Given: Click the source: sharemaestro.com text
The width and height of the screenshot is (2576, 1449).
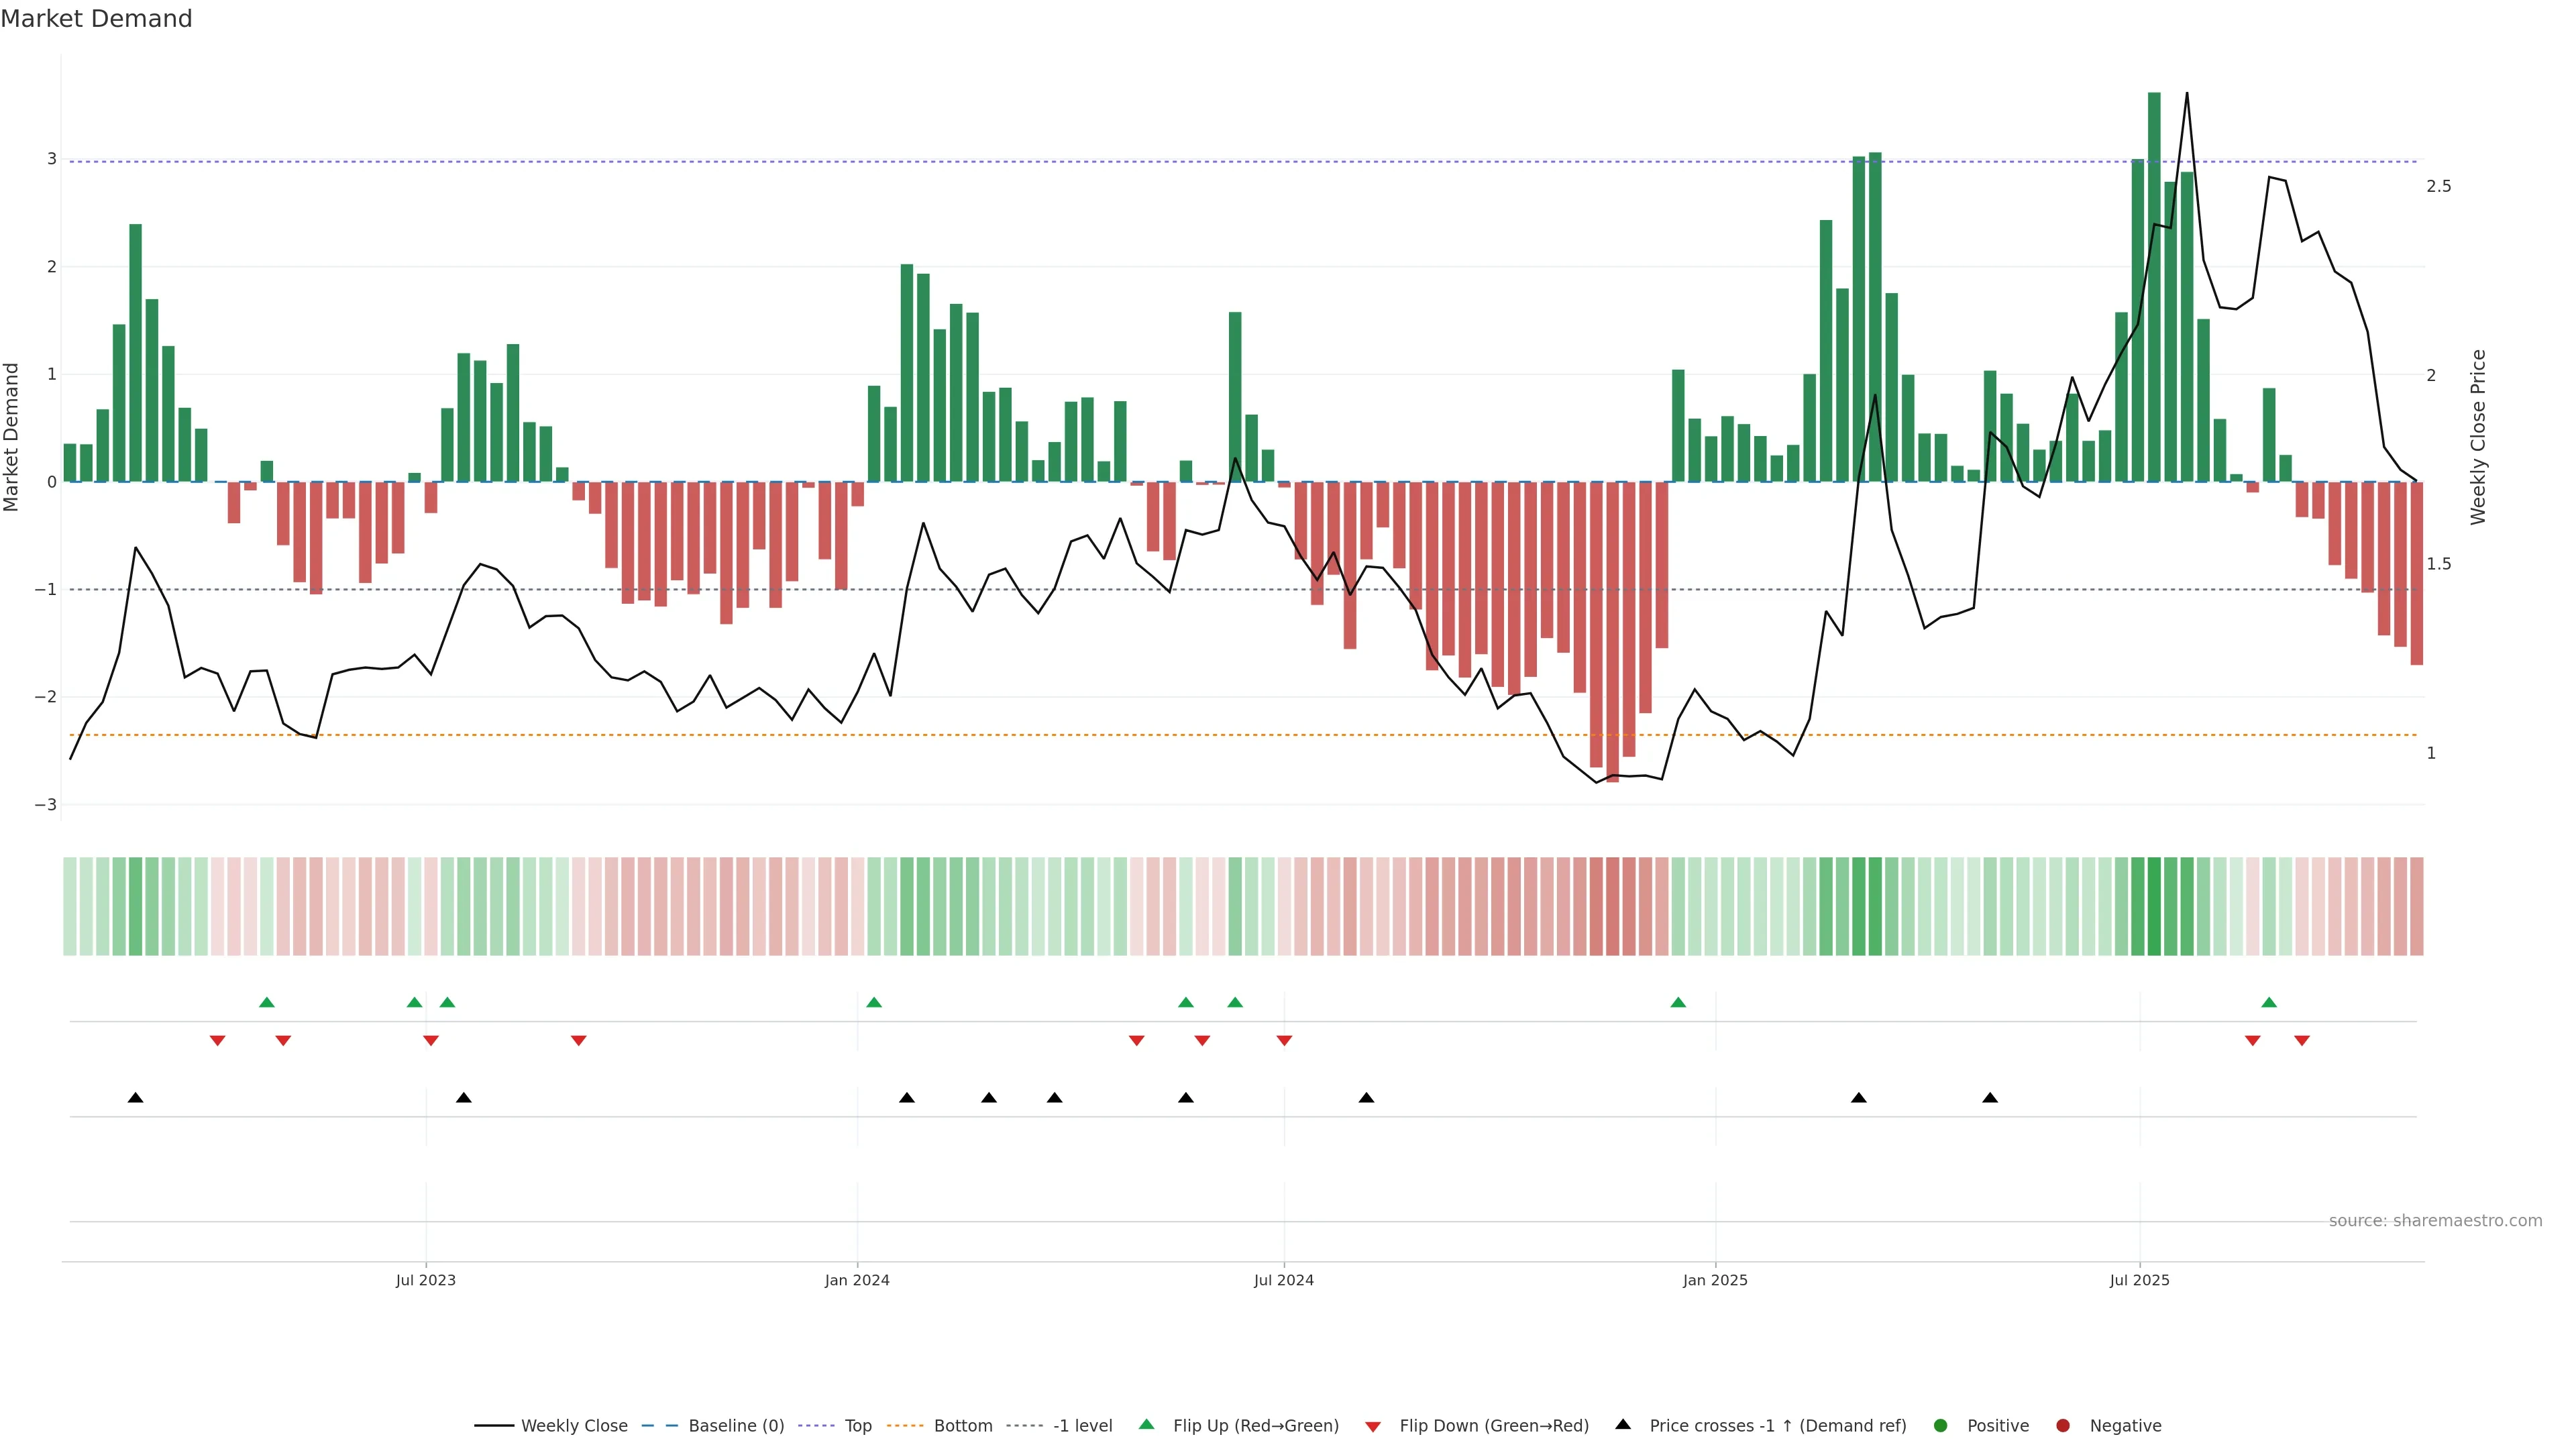Looking at the screenshot, I should click(x=2435, y=1220).
